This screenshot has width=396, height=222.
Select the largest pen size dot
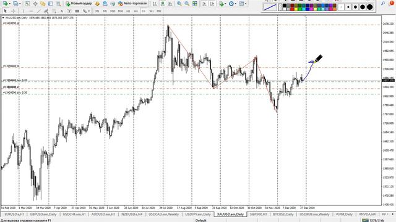(x=370, y=7)
